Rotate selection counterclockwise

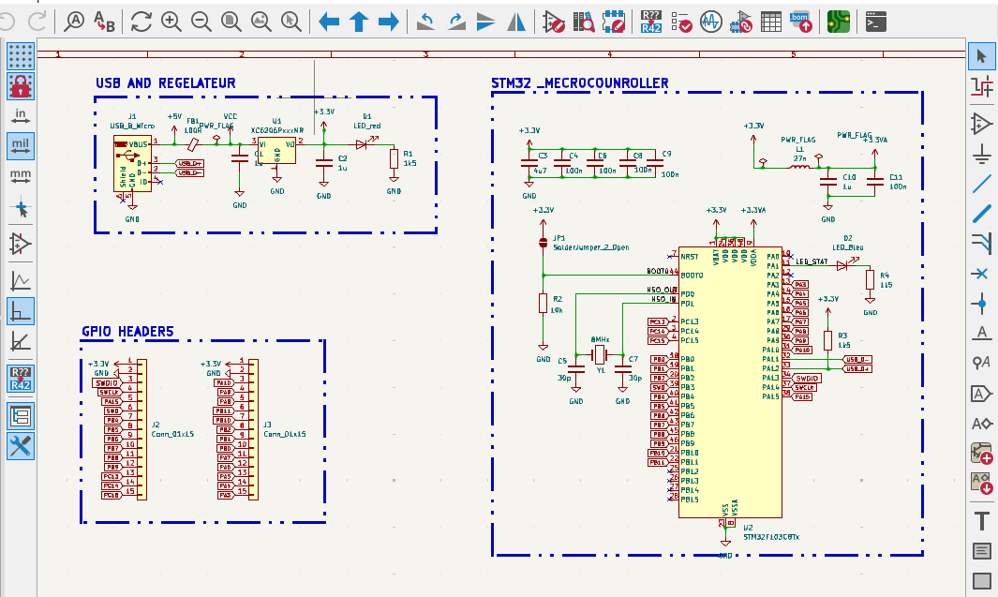(425, 21)
